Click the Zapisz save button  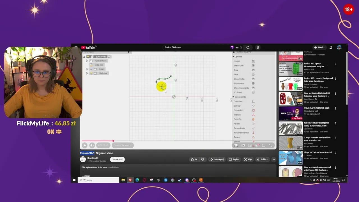coord(234,159)
